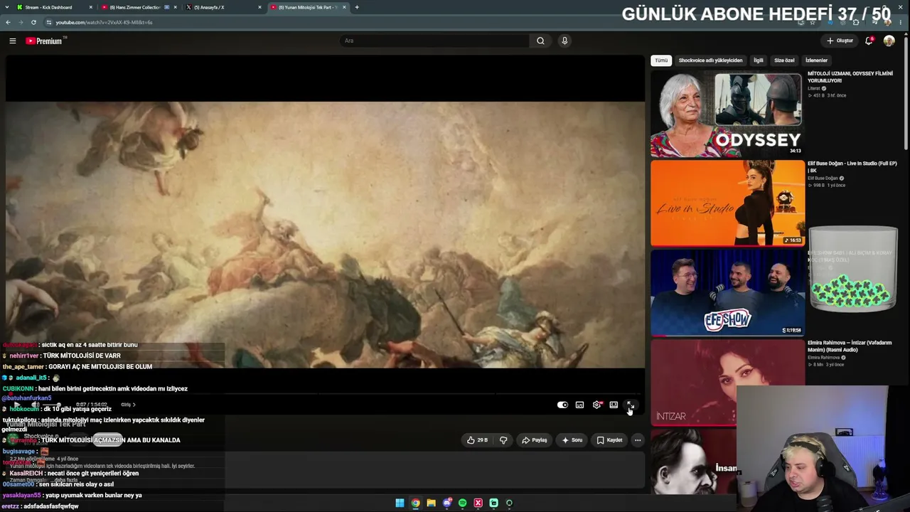The height and width of the screenshot is (512, 910).
Task: Select the Size özel filter chip
Action: tap(784, 60)
